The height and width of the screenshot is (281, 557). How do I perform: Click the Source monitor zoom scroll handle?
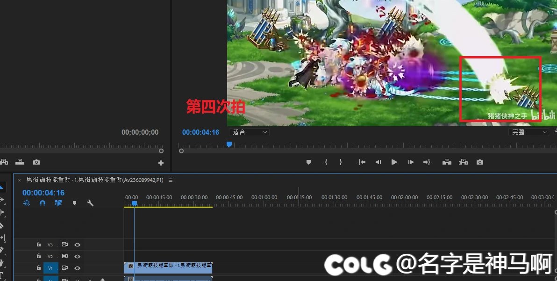pos(161,151)
